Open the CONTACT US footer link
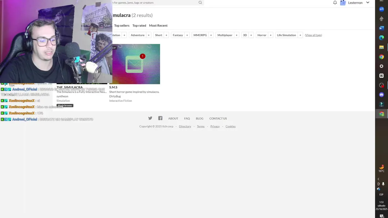 click(218, 118)
